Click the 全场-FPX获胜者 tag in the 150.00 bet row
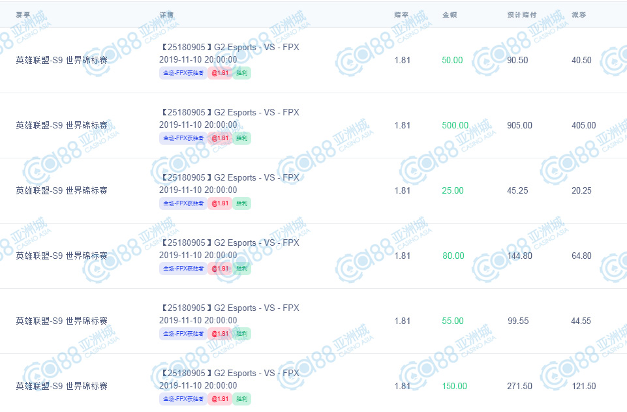 (x=183, y=399)
